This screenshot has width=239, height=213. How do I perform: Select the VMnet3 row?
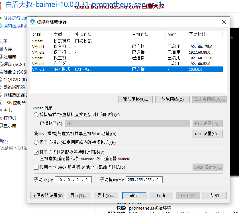127,58
